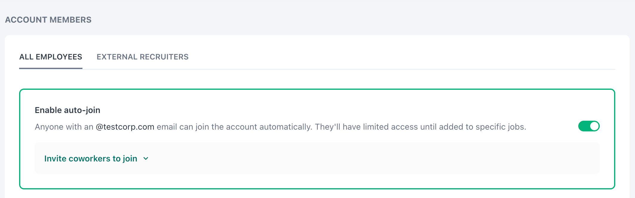The height and width of the screenshot is (198, 635).
Task: Click the green left side of the toggle
Action: 584,126
